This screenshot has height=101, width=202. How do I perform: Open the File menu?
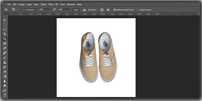[9, 4]
